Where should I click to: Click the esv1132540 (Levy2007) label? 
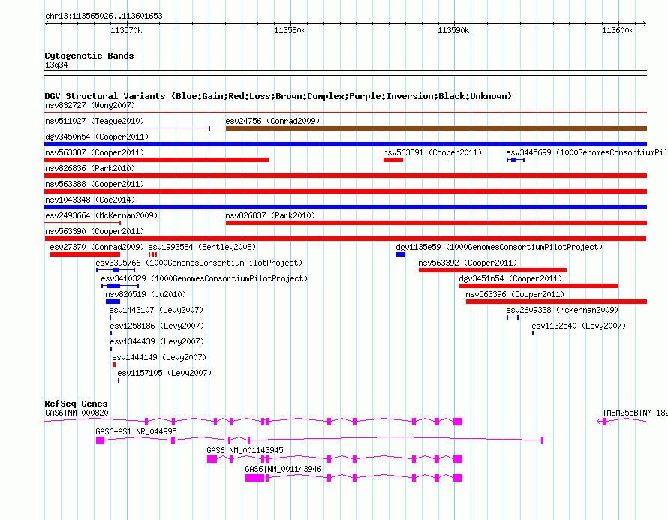coord(579,326)
